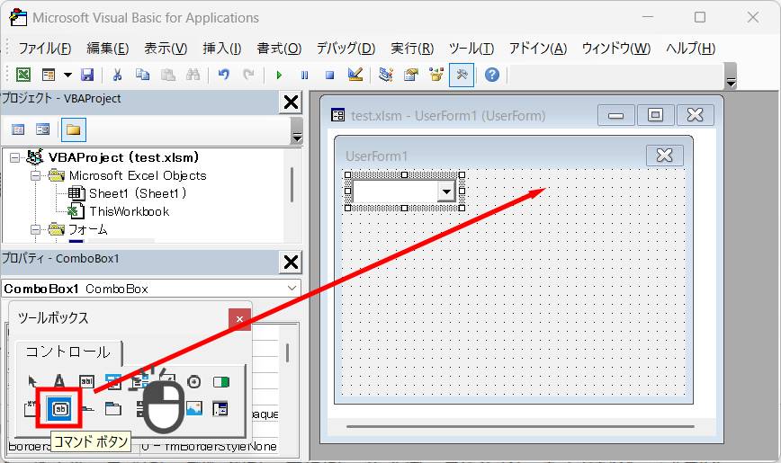Open ツール(T) menu

pos(471,49)
